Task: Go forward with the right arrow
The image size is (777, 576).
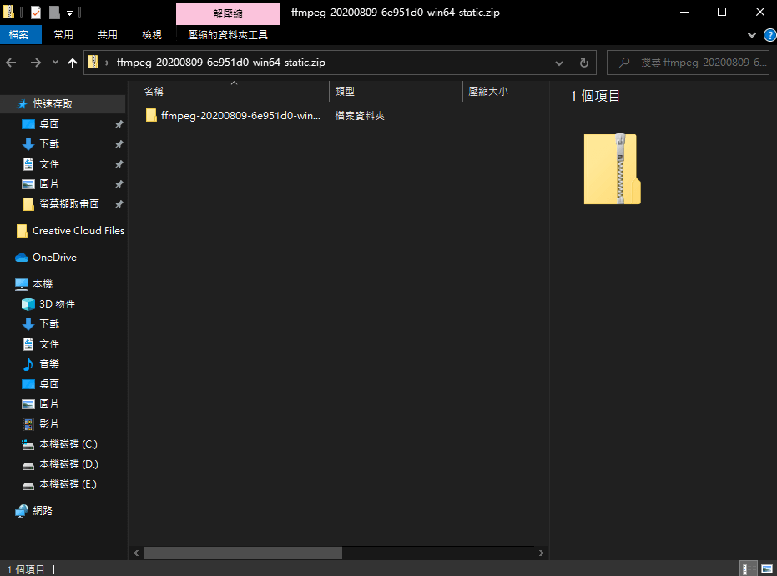Action: tap(36, 63)
